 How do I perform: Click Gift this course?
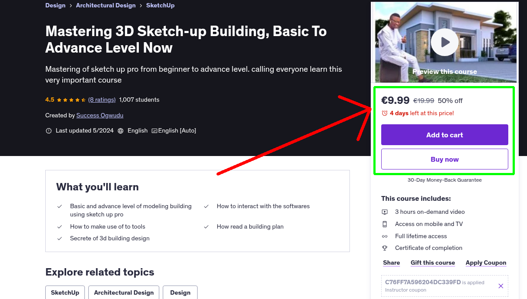(x=433, y=263)
